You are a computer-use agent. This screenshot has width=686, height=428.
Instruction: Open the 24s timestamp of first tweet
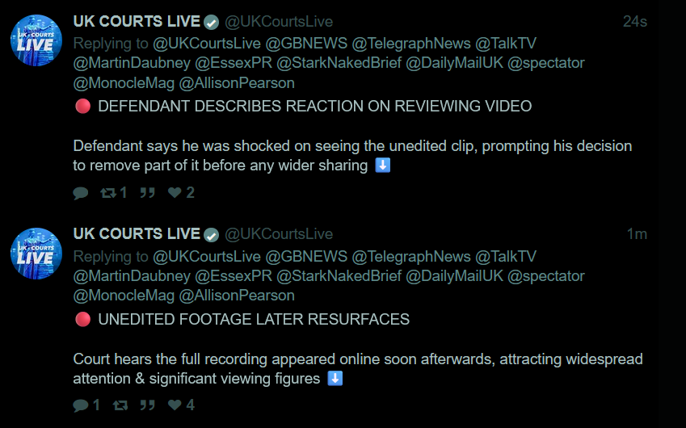point(635,22)
